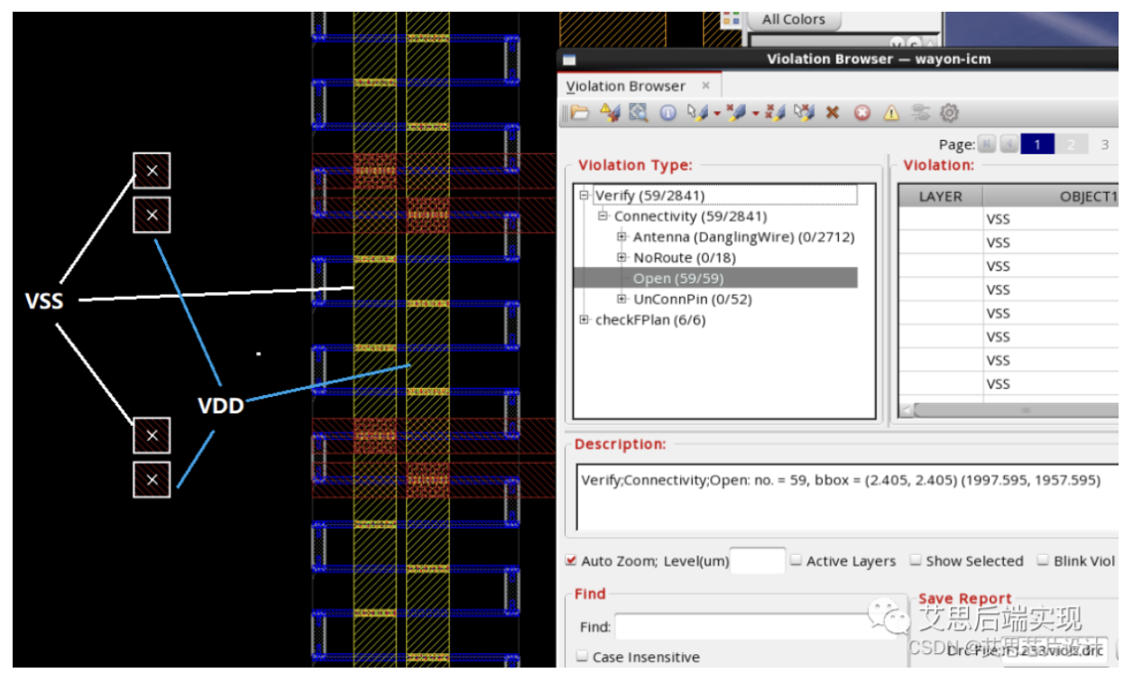Click the blue info icon
The width and height of the screenshot is (1133, 682).
668,113
